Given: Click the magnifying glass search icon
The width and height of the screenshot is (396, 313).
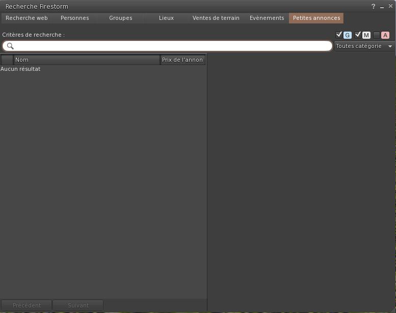Looking at the screenshot, I should [x=10, y=46].
